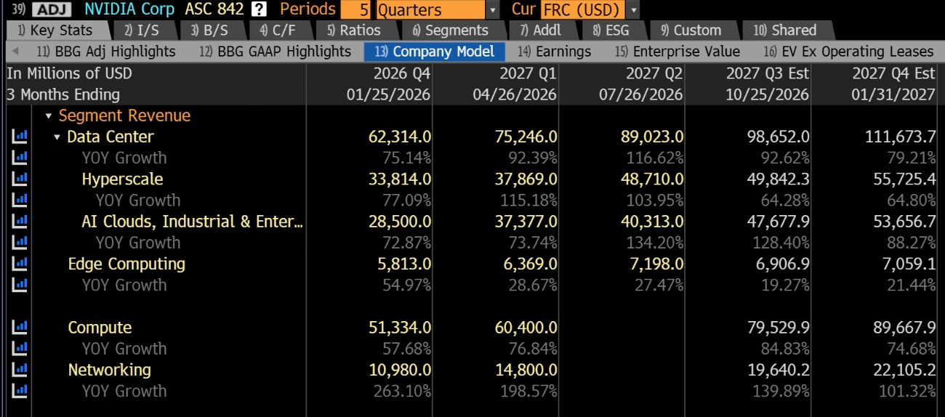945x417 pixels.
Task: Toggle the ADJ adjusted button
Action: (x=51, y=9)
